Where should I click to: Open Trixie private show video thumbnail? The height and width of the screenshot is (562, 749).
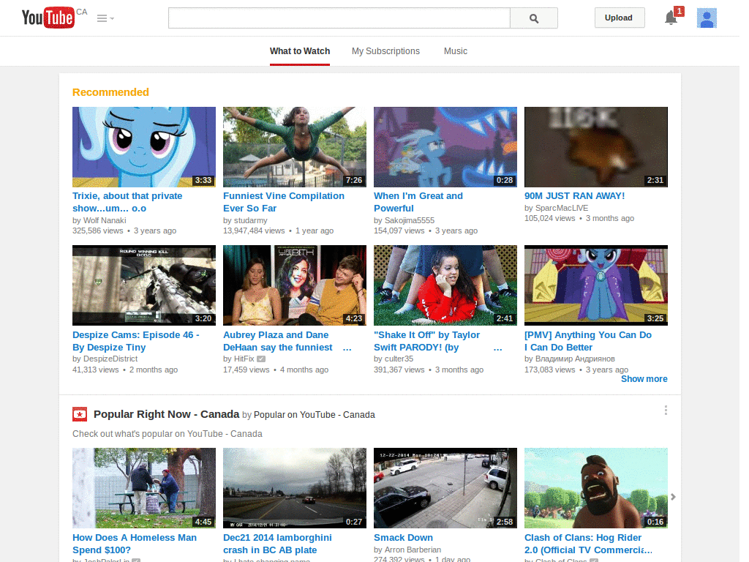pos(144,146)
